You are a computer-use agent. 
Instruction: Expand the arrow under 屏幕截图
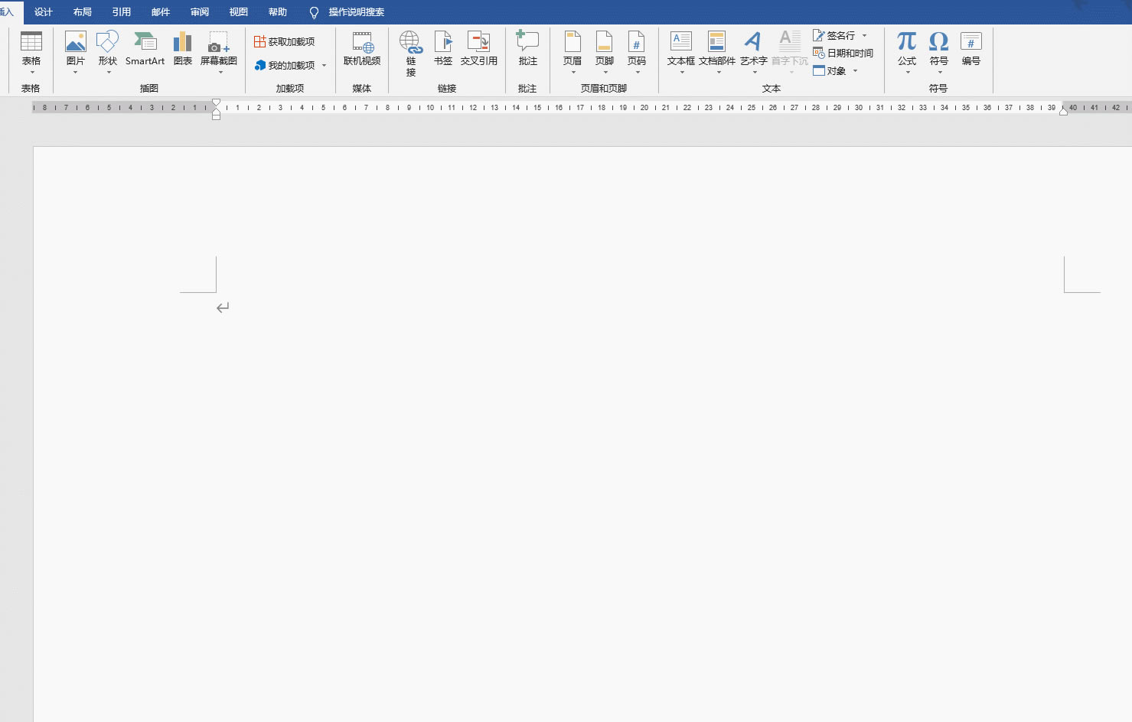220,73
